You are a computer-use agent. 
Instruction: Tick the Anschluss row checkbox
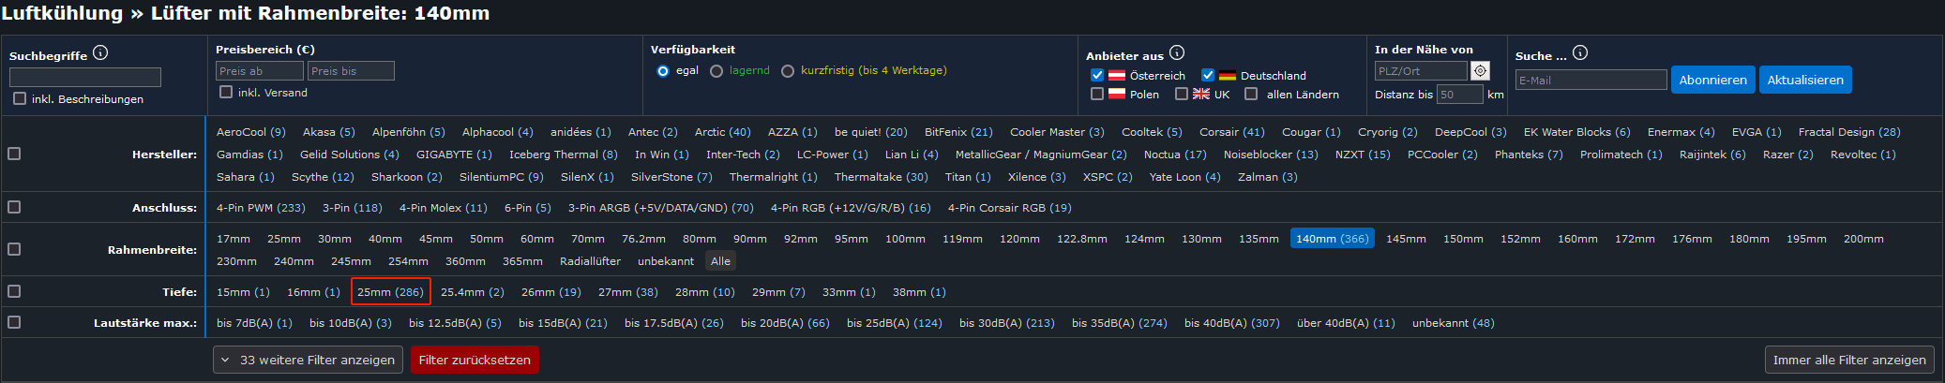pyautogui.click(x=14, y=207)
